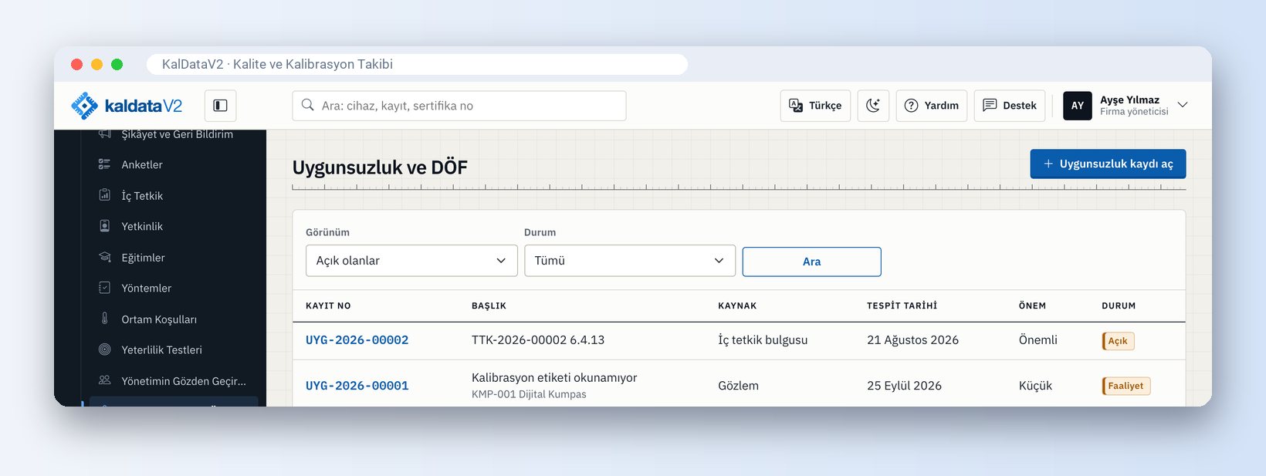Click 'KMP-001 Dijital Kumpas' subtitle

[x=529, y=394]
